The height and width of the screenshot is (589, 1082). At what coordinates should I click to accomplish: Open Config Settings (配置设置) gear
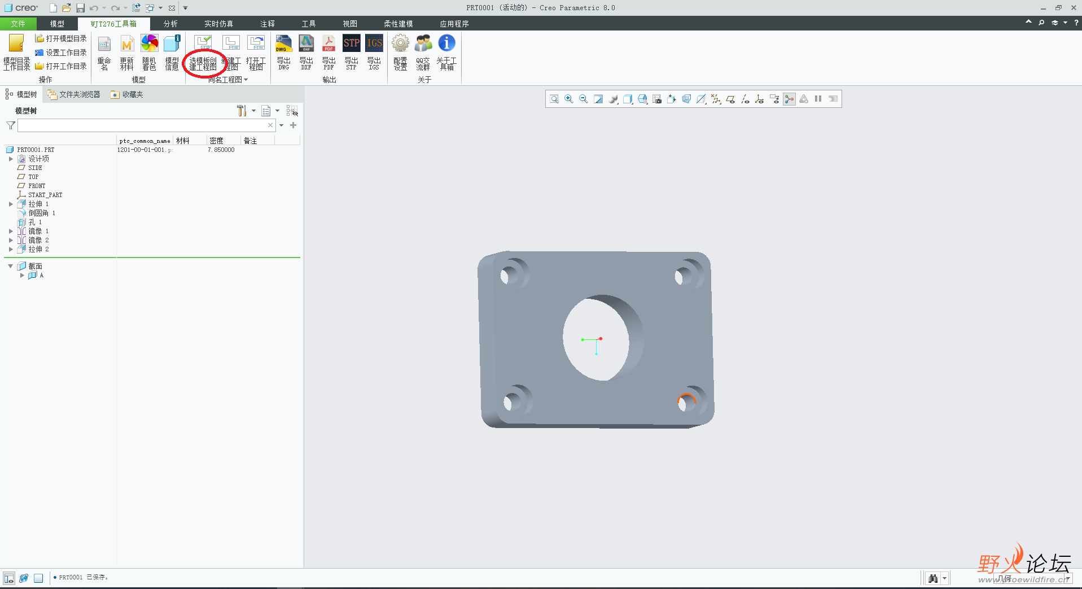(401, 53)
